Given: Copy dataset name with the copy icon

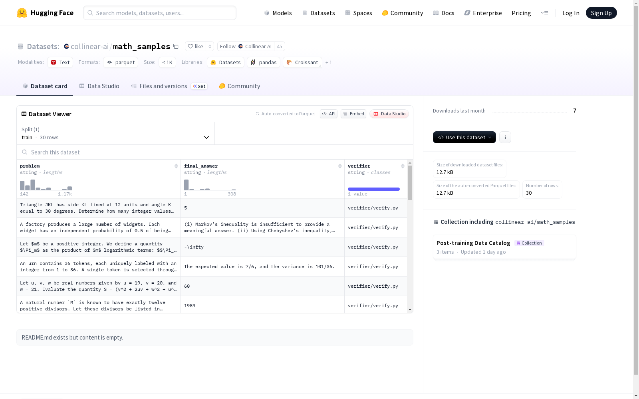Looking at the screenshot, I should point(176,46).
